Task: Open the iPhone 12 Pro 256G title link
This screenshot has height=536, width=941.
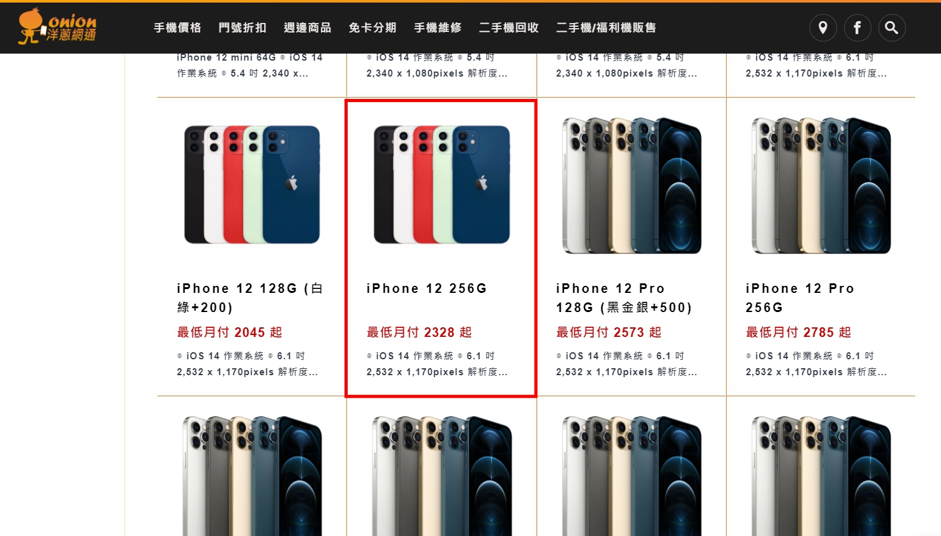Action: tap(800, 298)
